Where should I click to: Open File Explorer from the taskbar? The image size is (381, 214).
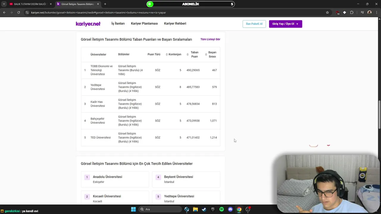[195, 209]
